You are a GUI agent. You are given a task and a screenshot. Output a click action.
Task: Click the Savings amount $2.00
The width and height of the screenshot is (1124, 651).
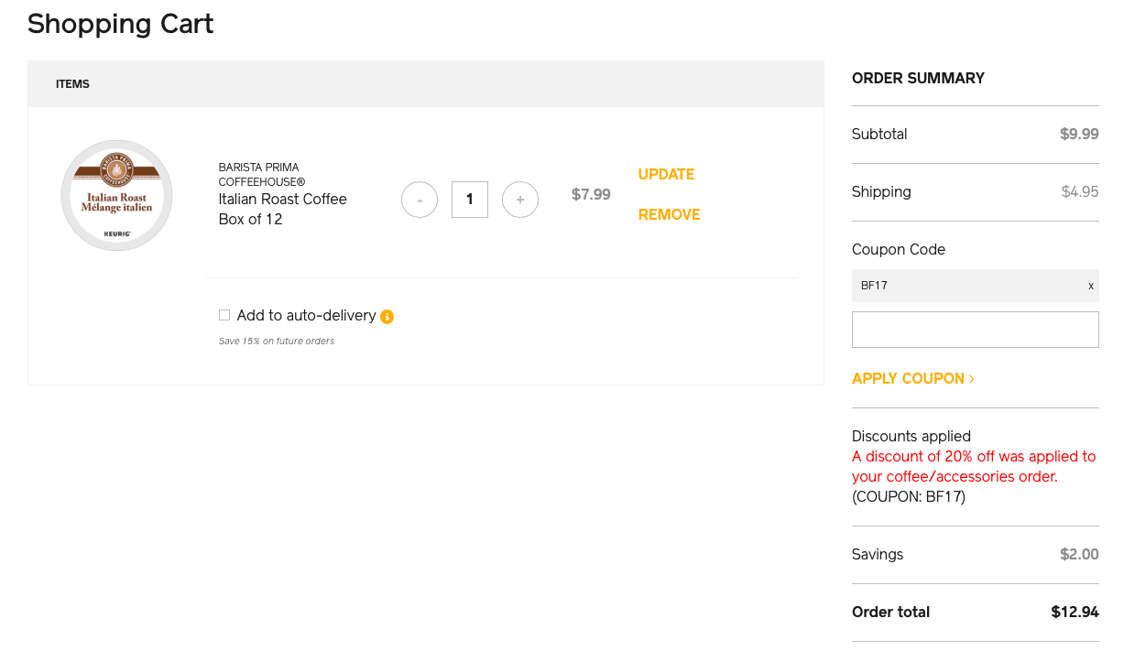[x=1079, y=554]
